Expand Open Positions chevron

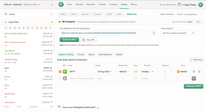201,14
